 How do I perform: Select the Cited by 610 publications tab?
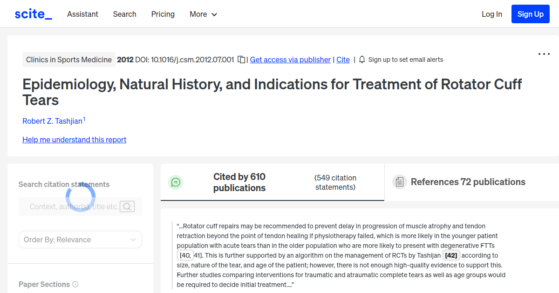point(239,182)
